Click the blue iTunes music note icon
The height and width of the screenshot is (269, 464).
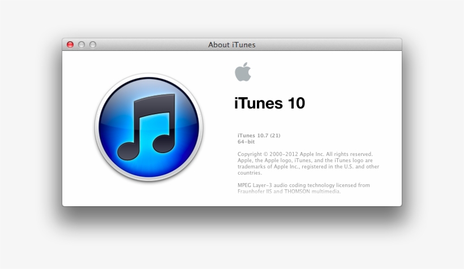149,127
